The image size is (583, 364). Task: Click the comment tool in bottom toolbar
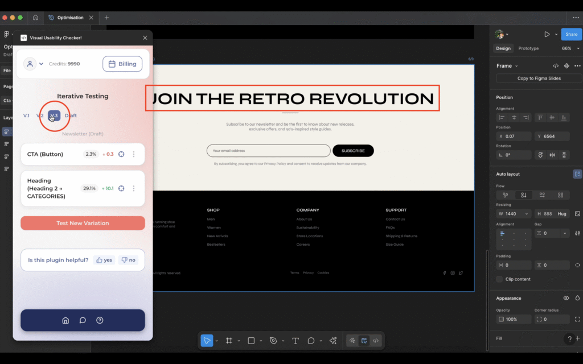(311, 341)
